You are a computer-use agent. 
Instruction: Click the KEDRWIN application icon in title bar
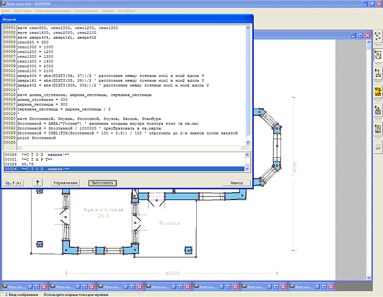pos(3,3)
